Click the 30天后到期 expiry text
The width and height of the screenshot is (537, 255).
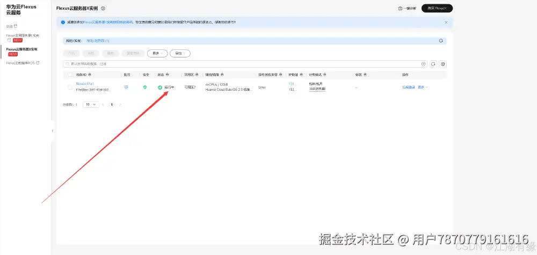pos(317,89)
